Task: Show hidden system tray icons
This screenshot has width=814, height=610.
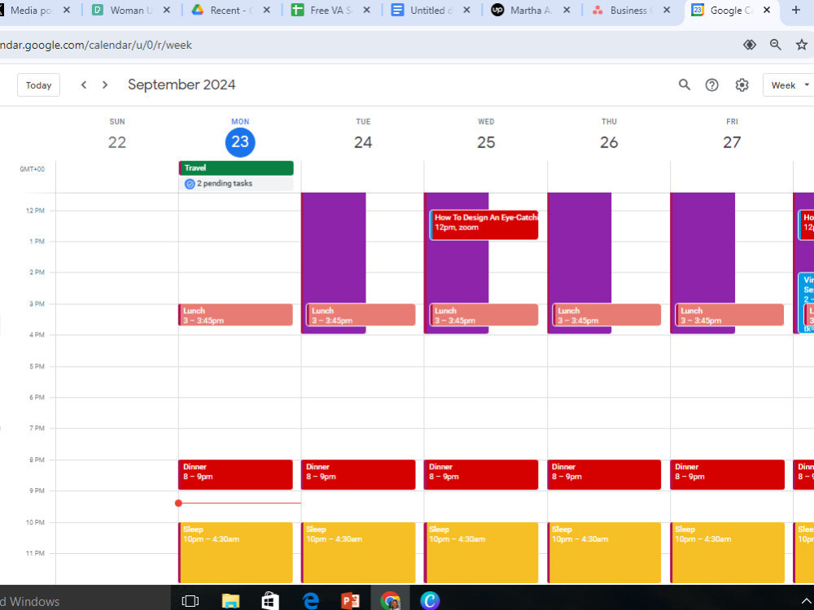Action: [x=806, y=602]
